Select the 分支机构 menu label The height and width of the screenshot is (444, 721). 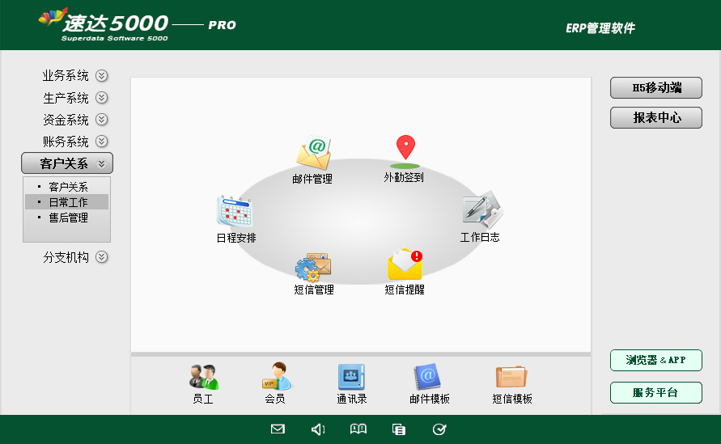click(x=66, y=257)
